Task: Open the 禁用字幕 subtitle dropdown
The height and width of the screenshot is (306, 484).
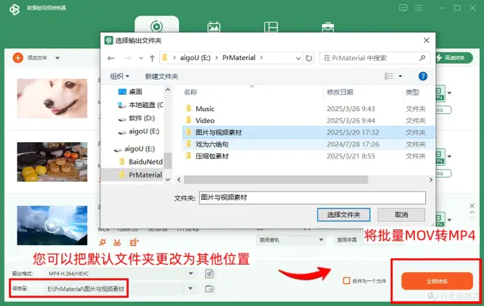Action: (x=347, y=240)
